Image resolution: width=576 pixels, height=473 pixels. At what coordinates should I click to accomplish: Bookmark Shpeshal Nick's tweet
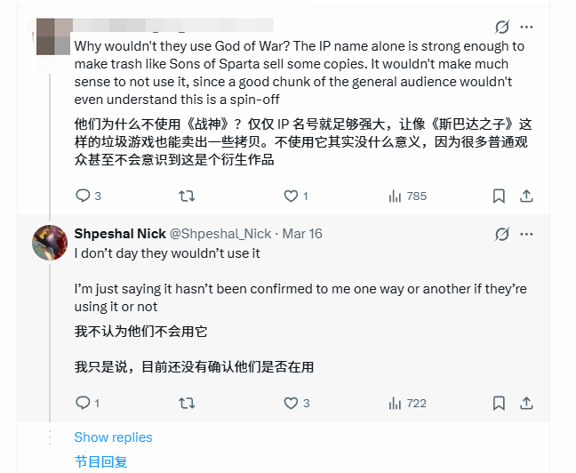pyautogui.click(x=500, y=403)
